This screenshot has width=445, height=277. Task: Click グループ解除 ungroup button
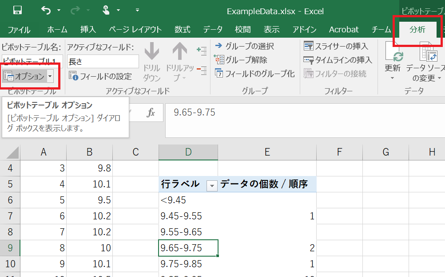click(241, 60)
